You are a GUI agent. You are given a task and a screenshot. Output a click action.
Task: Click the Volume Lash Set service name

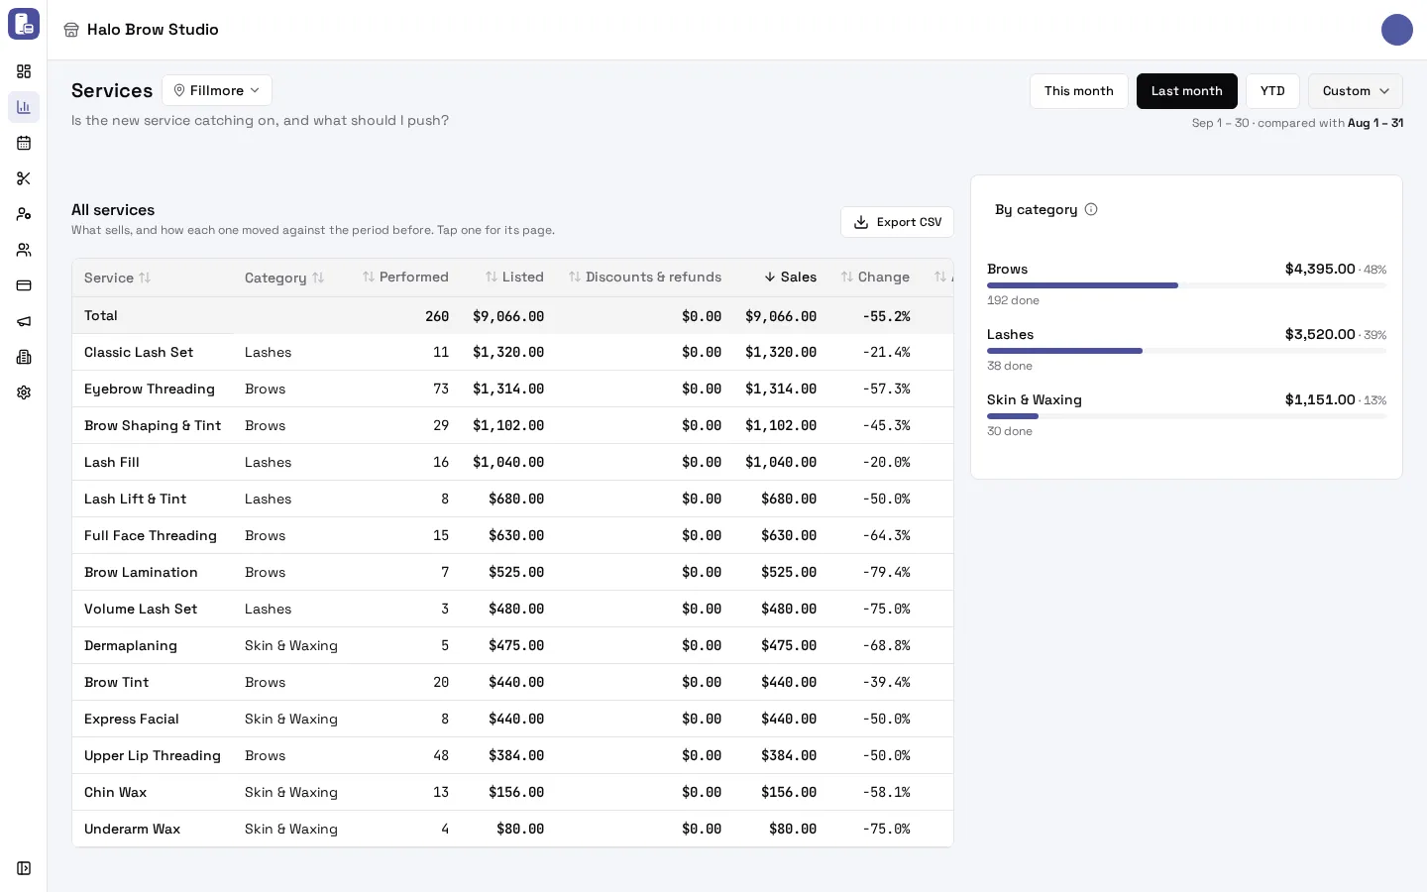pyautogui.click(x=141, y=609)
